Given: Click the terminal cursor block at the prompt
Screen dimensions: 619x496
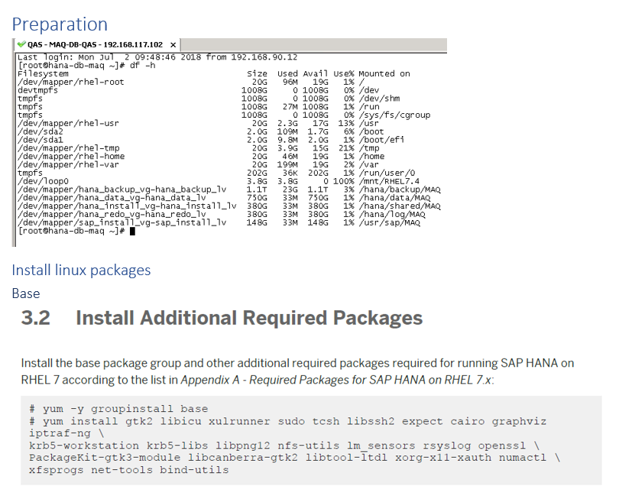Looking at the screenshot, I should (x=133, y=232).
